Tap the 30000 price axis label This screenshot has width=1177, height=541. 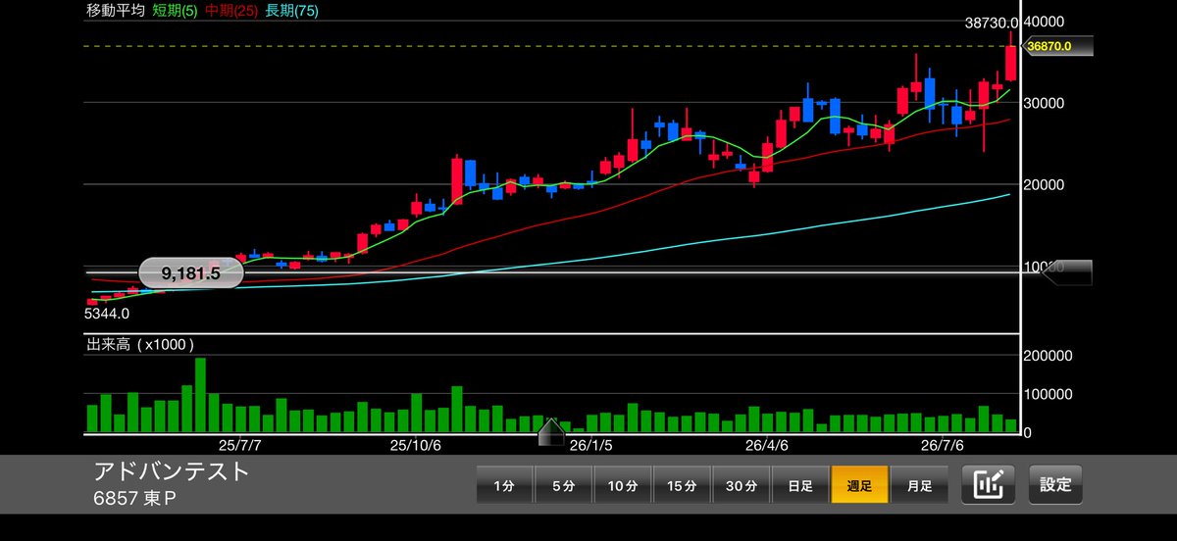tap(1046, 103)
